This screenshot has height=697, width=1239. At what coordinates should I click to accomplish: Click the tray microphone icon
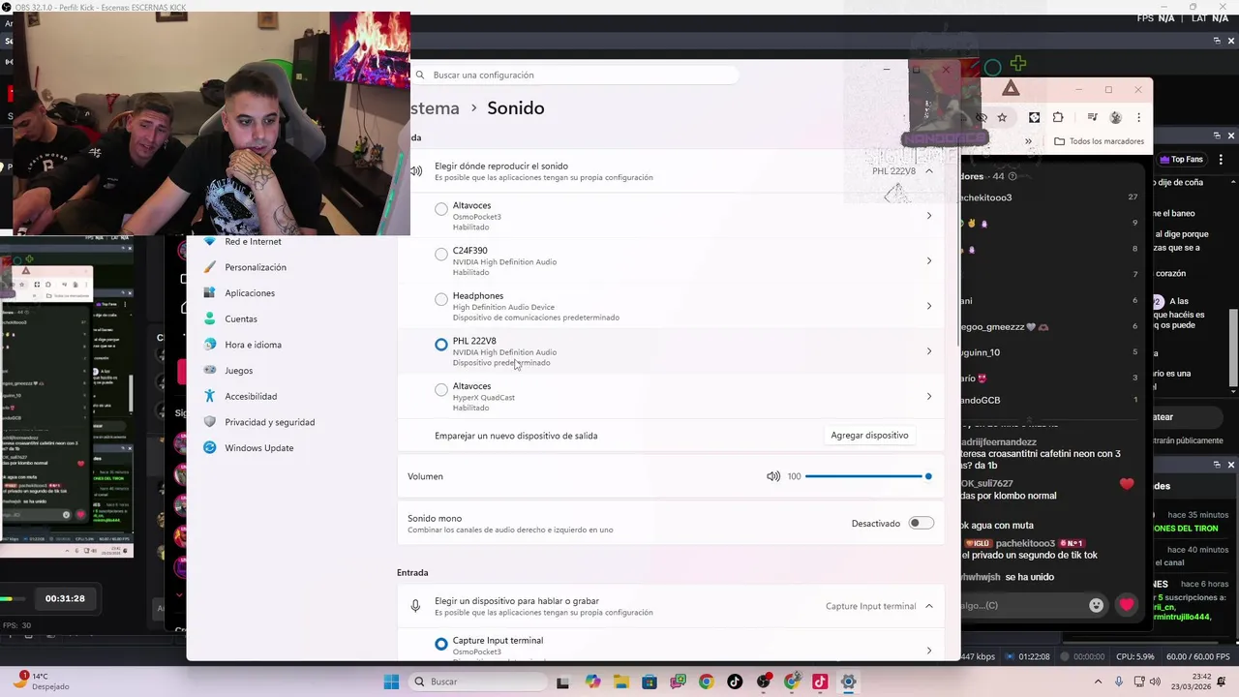(1119, 682)
